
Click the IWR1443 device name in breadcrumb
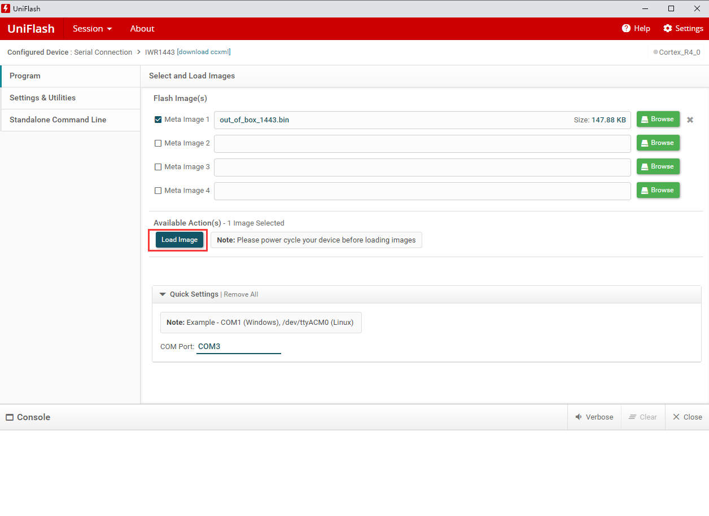pyautogui.click(x=160, y=52)
